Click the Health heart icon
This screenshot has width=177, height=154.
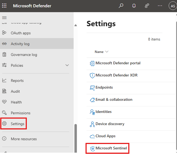[4, 102]
